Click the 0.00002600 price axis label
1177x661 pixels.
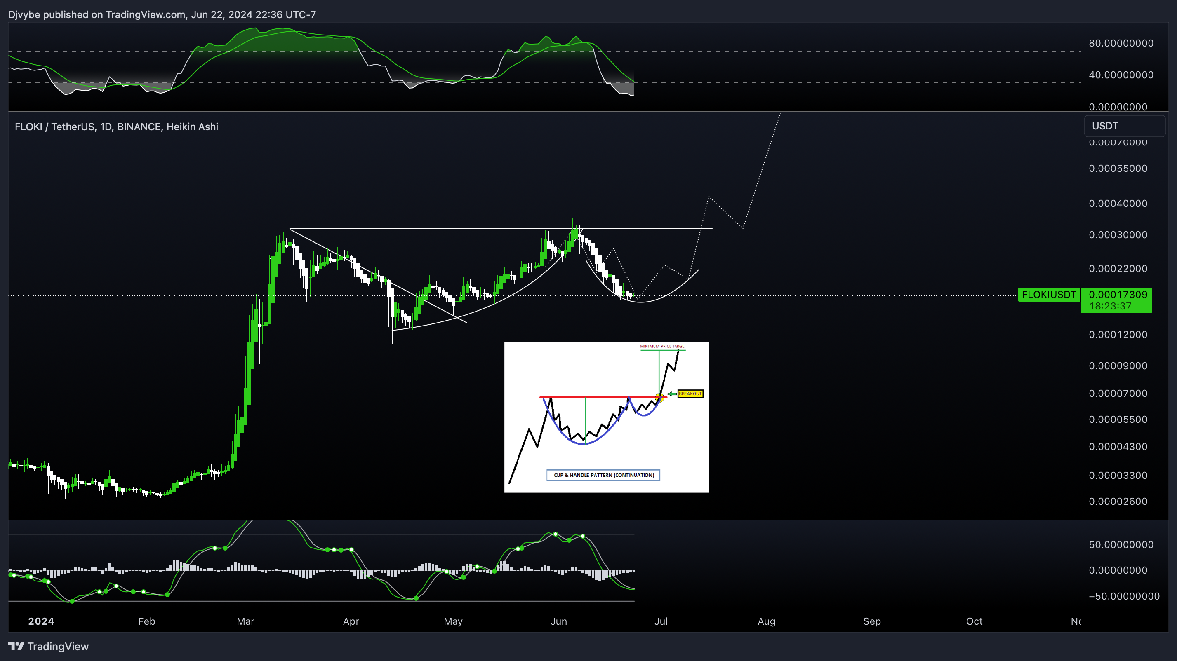coord(1118,502)
